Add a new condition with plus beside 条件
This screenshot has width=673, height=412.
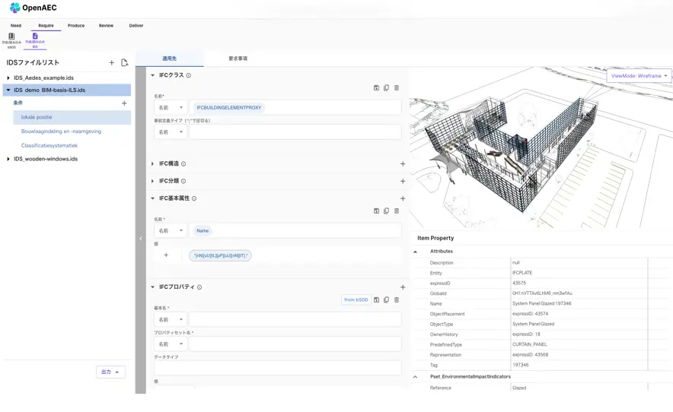124,103
